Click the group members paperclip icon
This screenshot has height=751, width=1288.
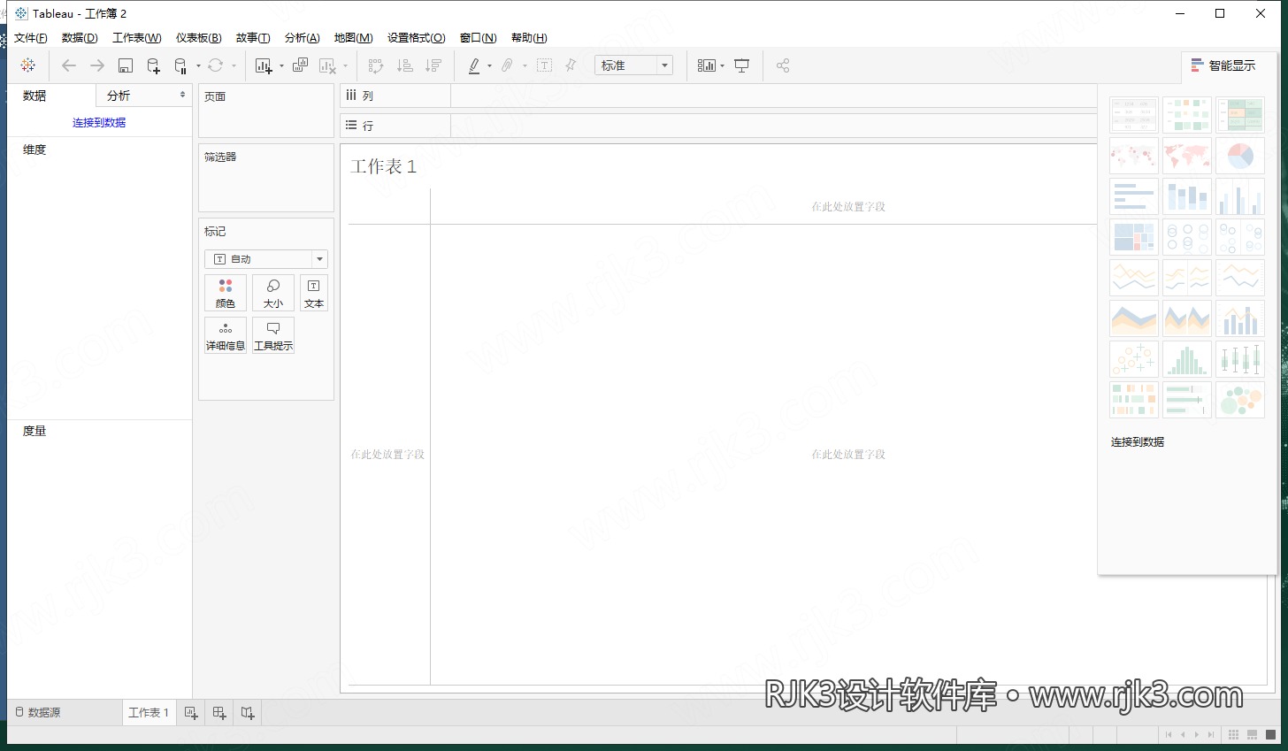coord(507,65)
